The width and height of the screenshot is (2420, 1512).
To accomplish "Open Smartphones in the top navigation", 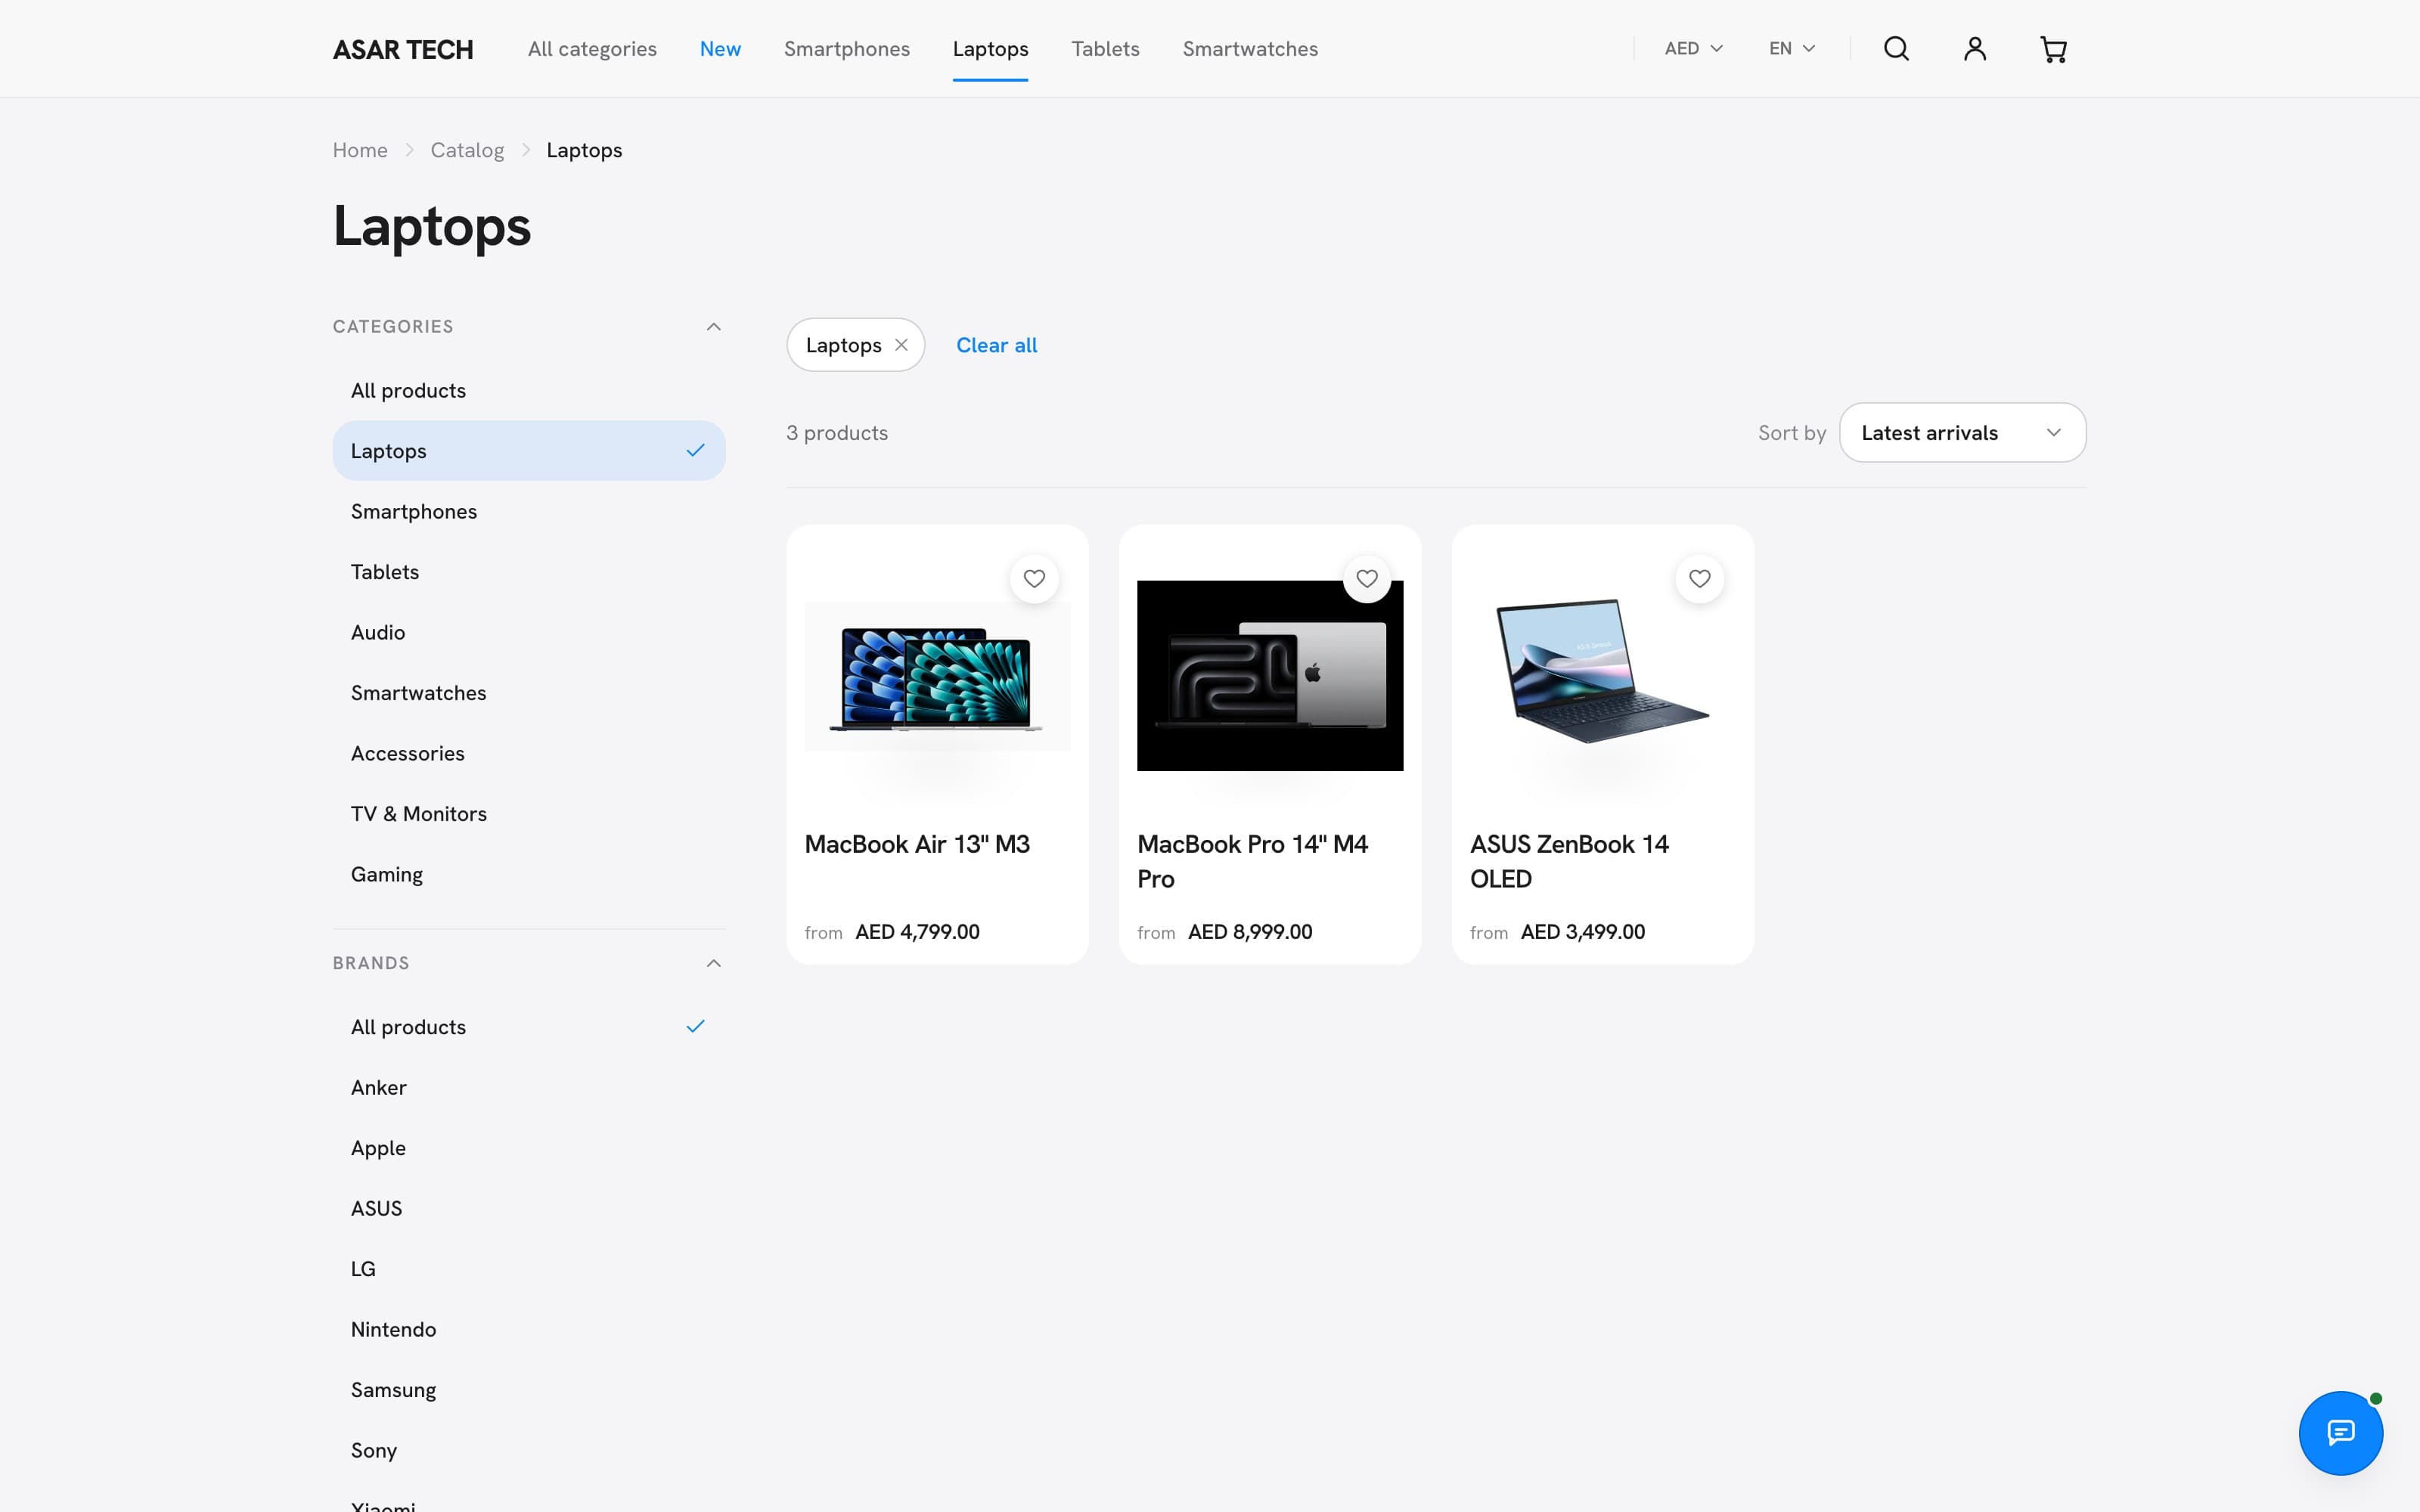I will [x=847, y=49].
